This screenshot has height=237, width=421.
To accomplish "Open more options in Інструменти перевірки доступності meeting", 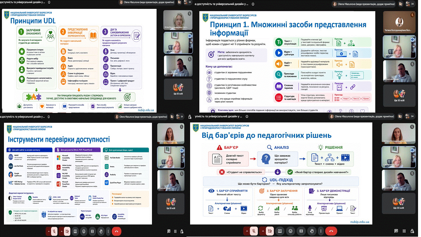I will click(108, 231).
